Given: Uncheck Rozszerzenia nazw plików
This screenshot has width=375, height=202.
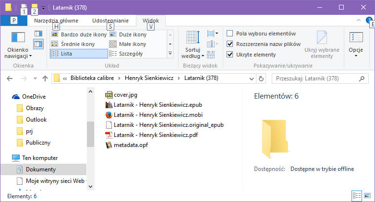Looking at the screenshot, I should tap(230, 44).
